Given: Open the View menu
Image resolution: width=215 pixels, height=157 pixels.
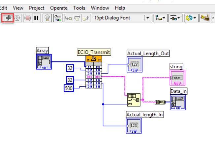Looking at the screenshot, I should point(18,8).
